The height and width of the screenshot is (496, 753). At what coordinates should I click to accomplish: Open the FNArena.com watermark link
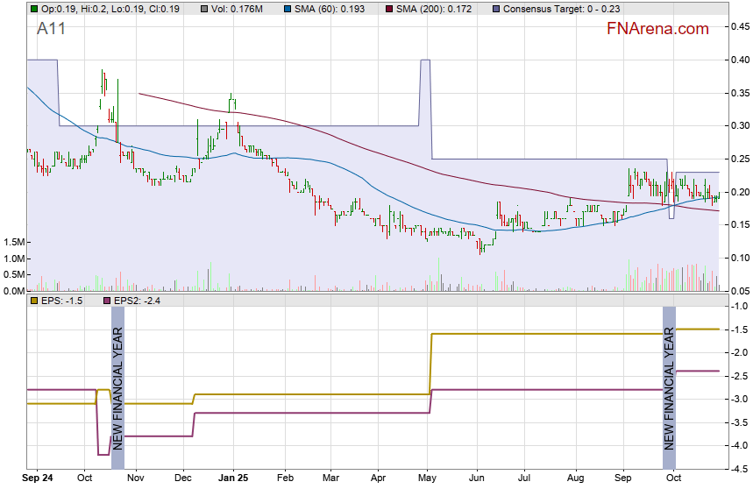click(657, 29)
